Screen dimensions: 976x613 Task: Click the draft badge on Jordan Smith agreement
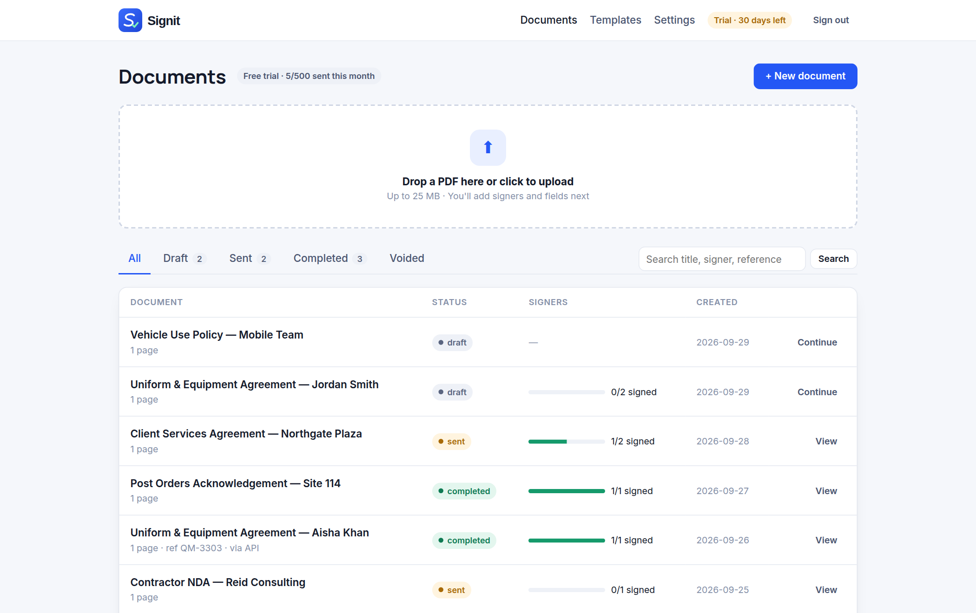tap(452, 392)
